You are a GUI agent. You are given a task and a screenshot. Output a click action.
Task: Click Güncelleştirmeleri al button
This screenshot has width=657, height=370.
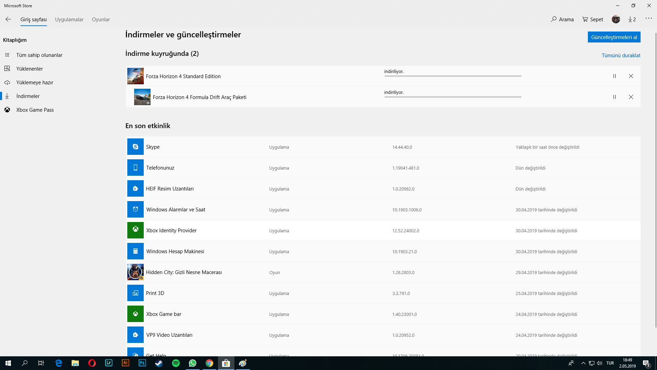(x=614, y=37)
